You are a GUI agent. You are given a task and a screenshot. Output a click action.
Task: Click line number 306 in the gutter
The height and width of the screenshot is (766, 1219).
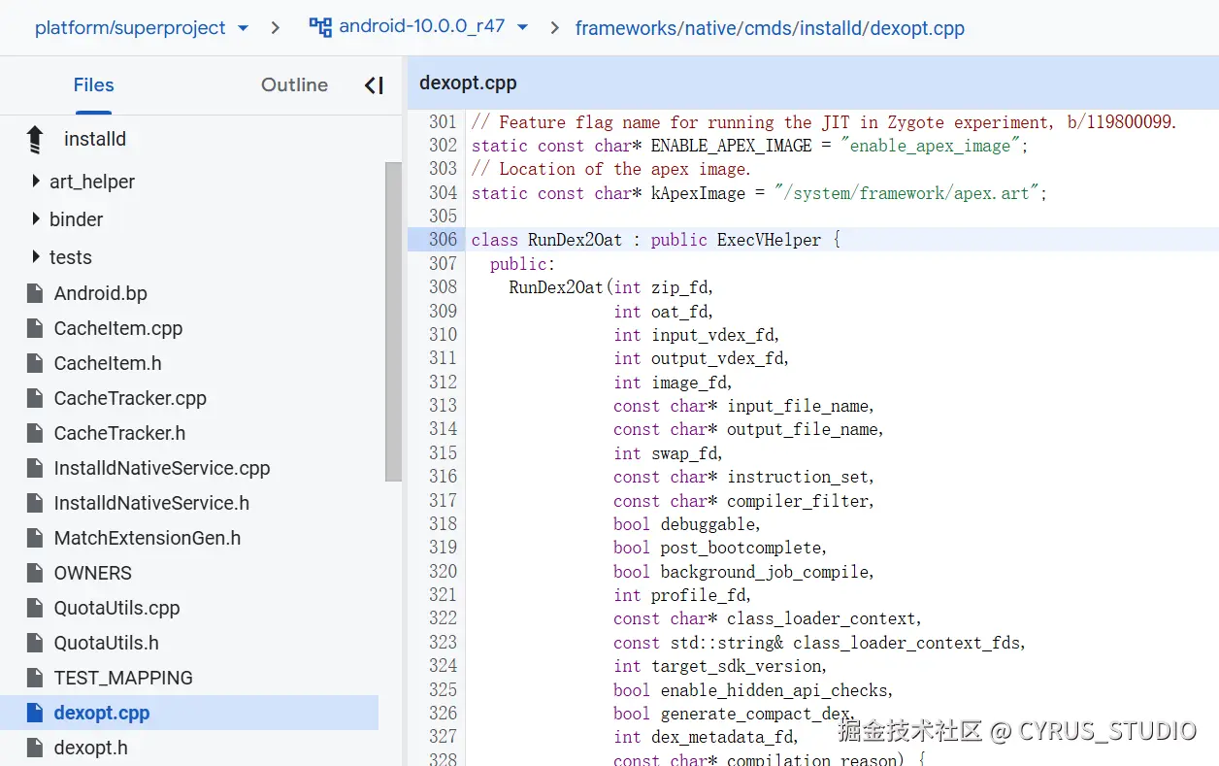[443, 239]
